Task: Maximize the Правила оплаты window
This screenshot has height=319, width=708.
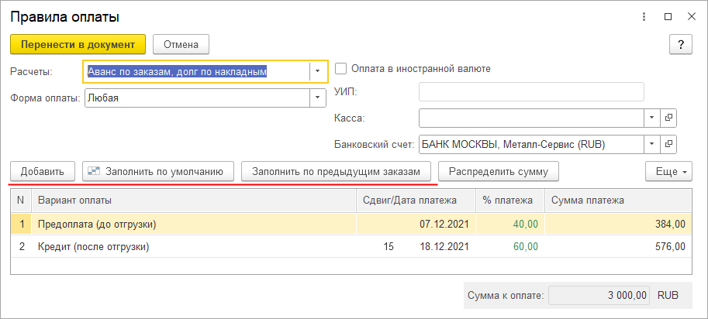Action: [668, 16]
